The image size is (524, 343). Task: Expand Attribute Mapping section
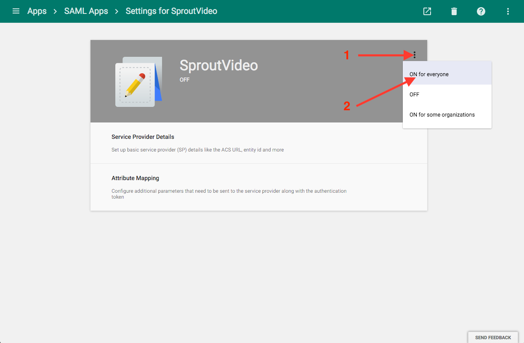259,187
